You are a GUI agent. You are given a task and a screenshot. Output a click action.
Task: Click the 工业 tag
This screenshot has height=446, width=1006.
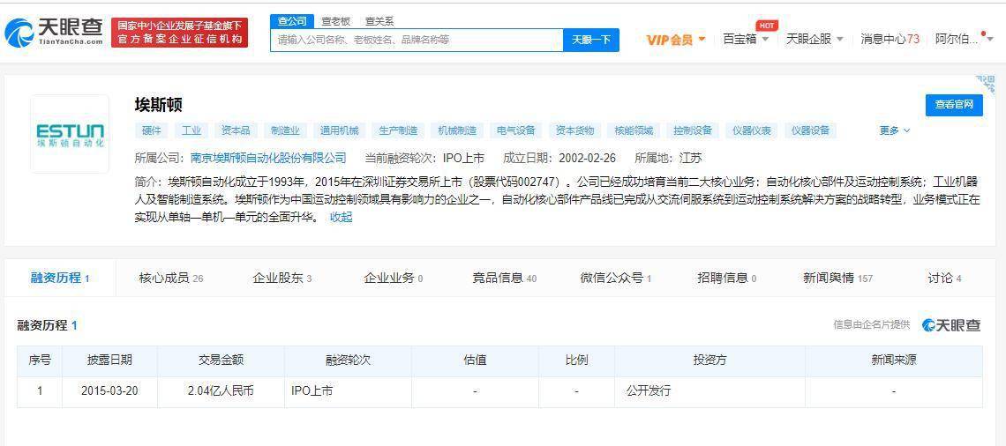(191, 130)
